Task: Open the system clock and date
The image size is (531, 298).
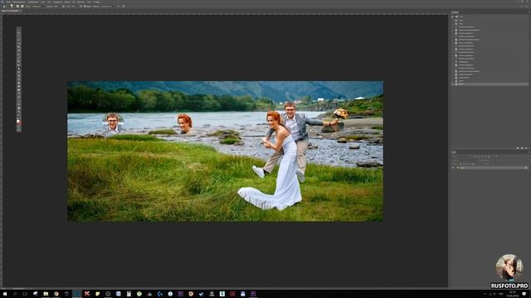Action: pos(512,294)
